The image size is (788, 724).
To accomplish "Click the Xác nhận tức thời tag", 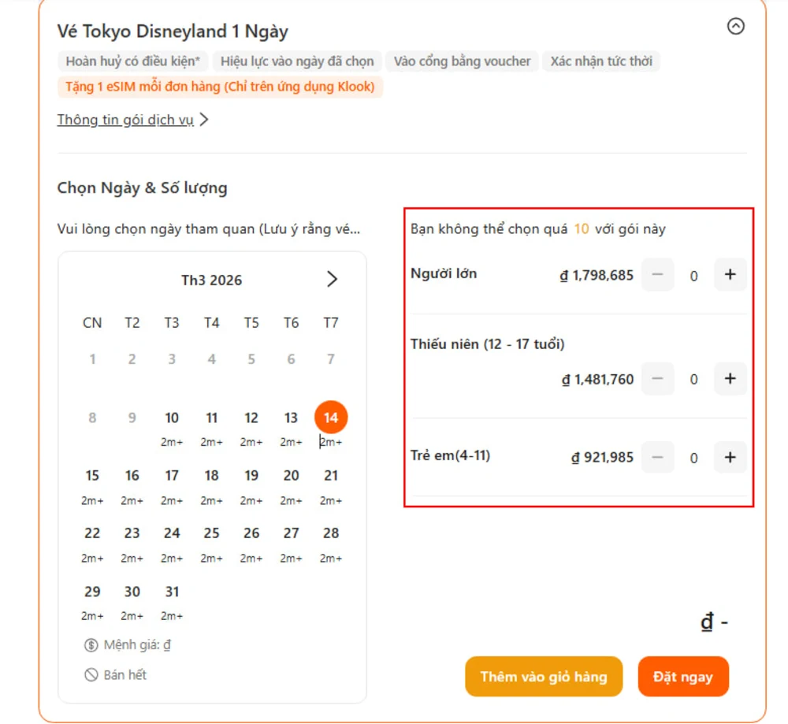I will coord(600,61).
